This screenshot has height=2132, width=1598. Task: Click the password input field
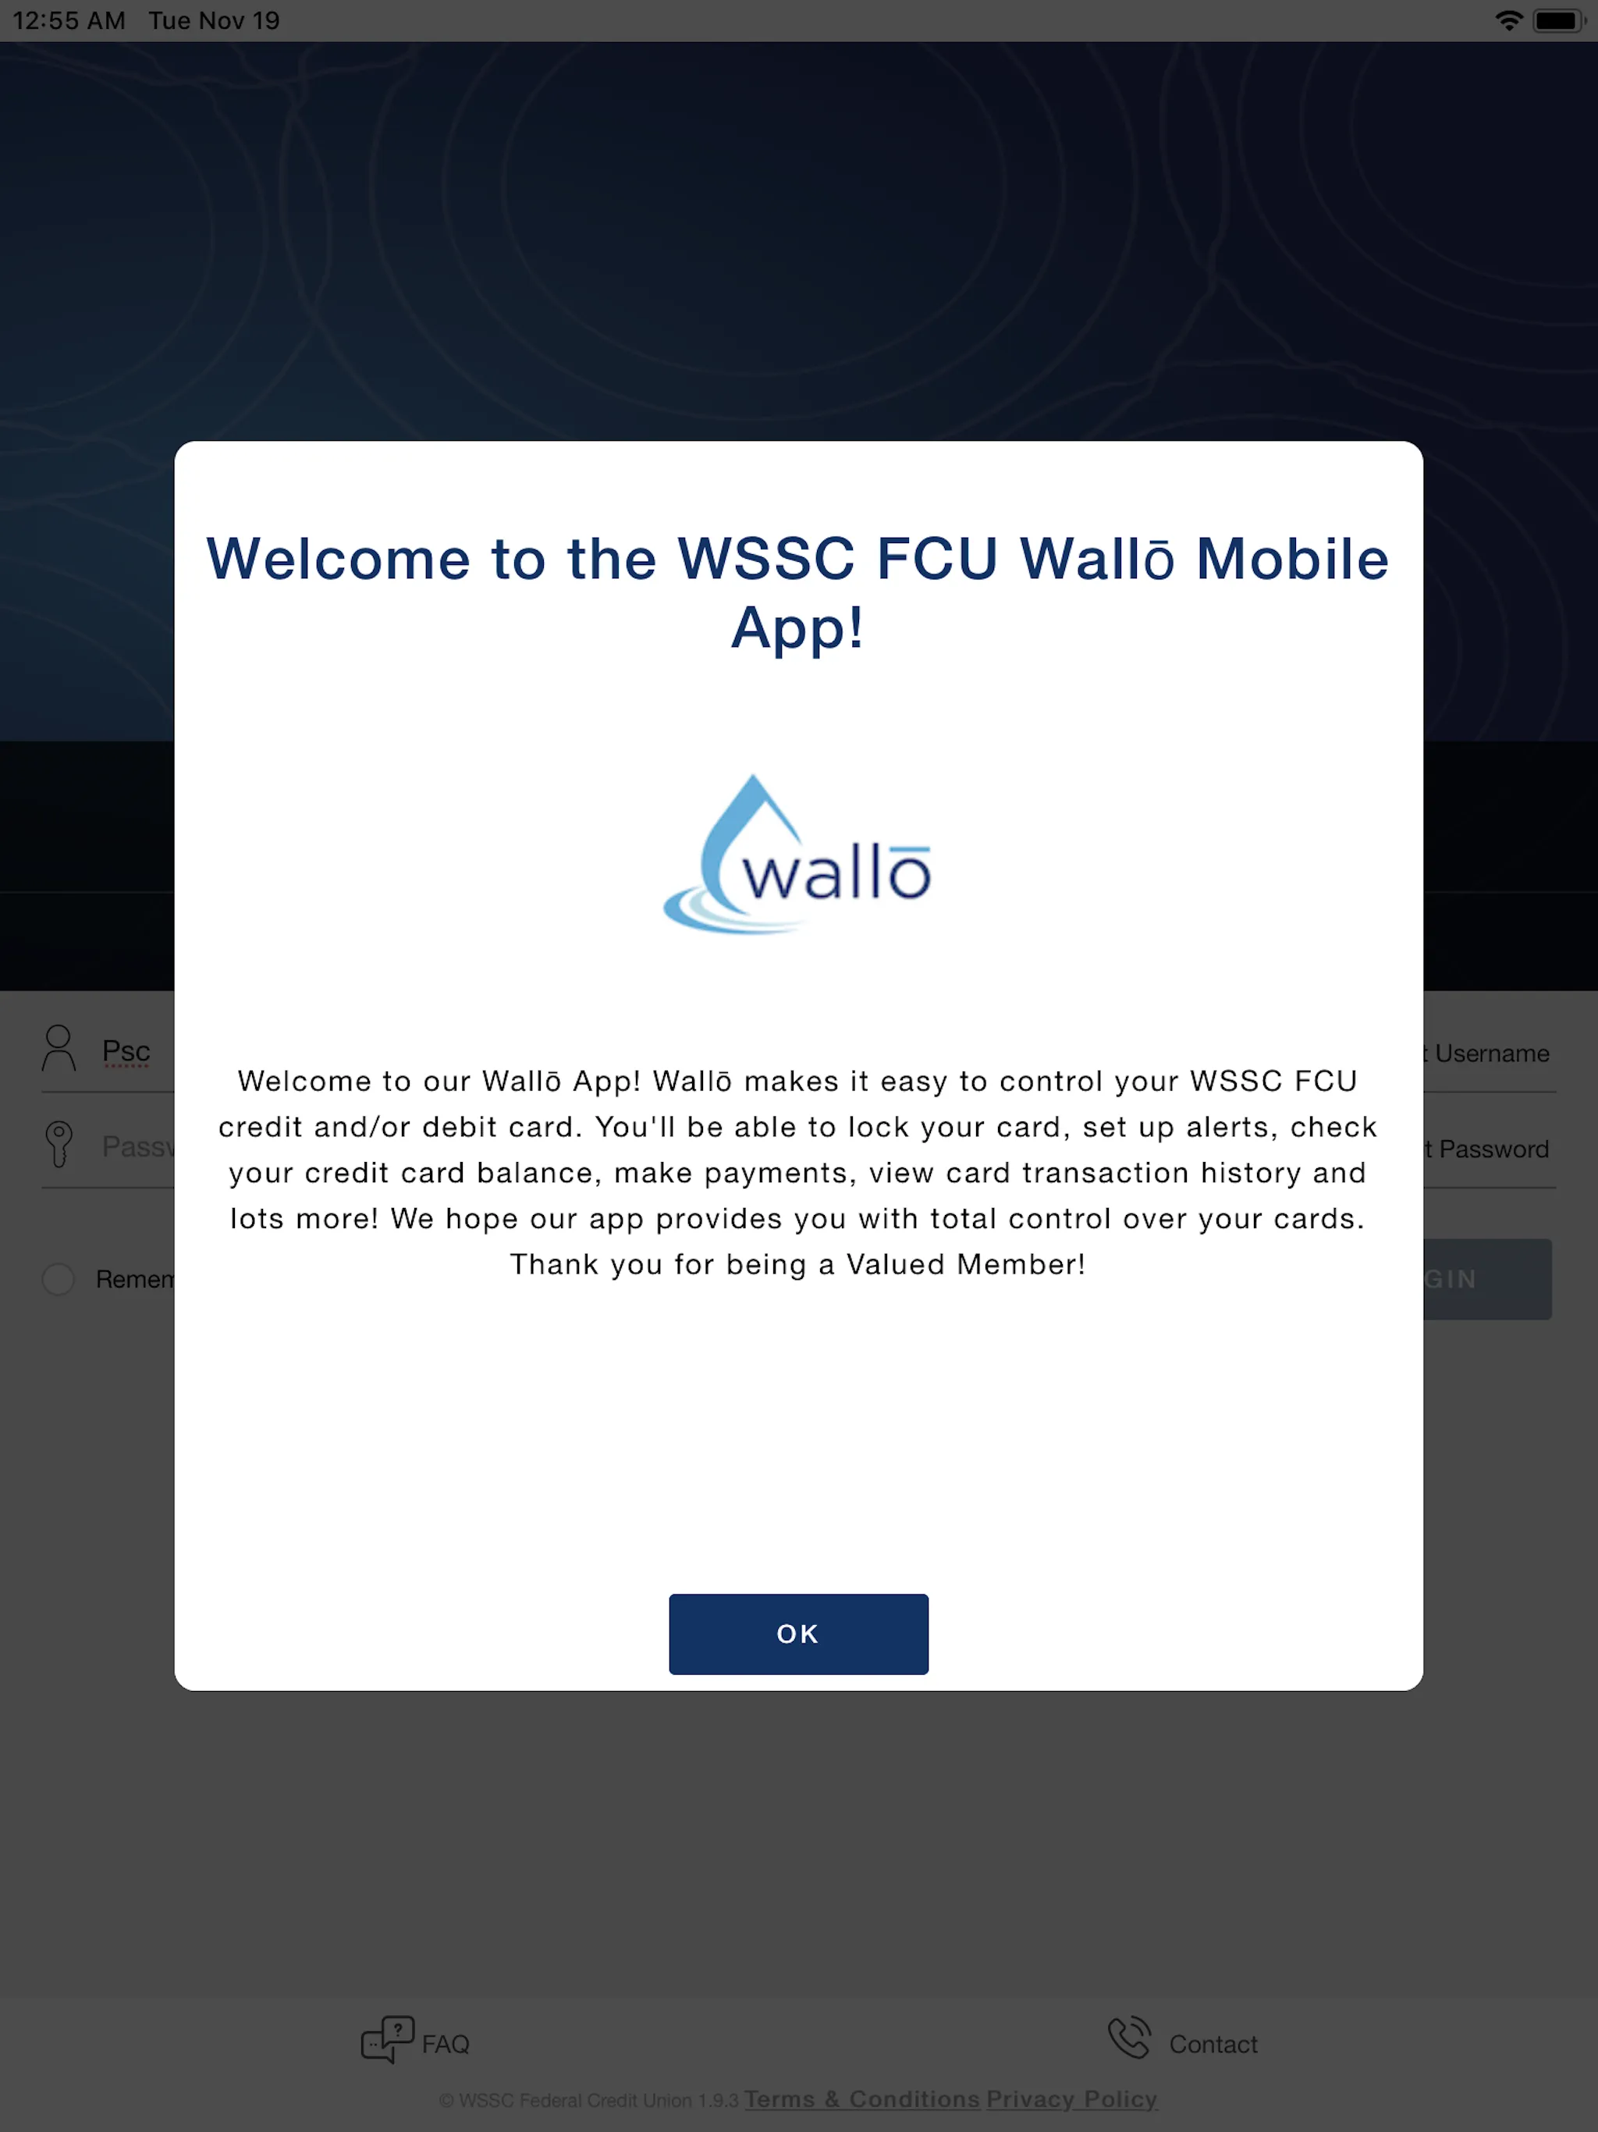pyautogui.click(x=799, y=1146)
